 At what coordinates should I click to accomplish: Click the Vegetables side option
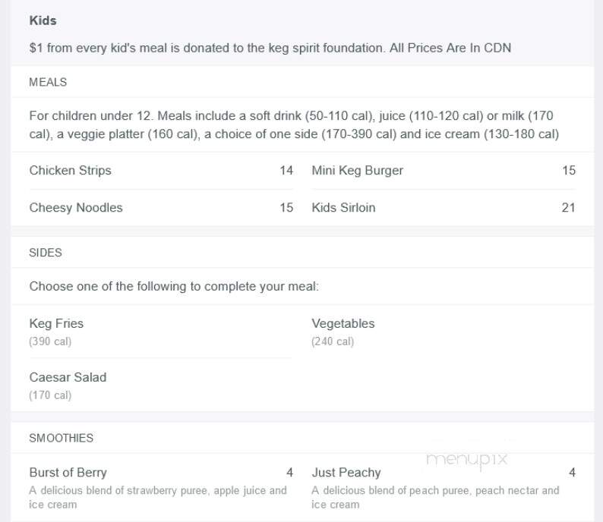click(343, 323)
